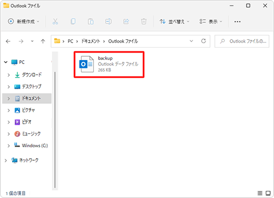The height and width of the screenshot is (198, 274).
Task: Go back with the left arrow
Action: [x=8, y=42]
